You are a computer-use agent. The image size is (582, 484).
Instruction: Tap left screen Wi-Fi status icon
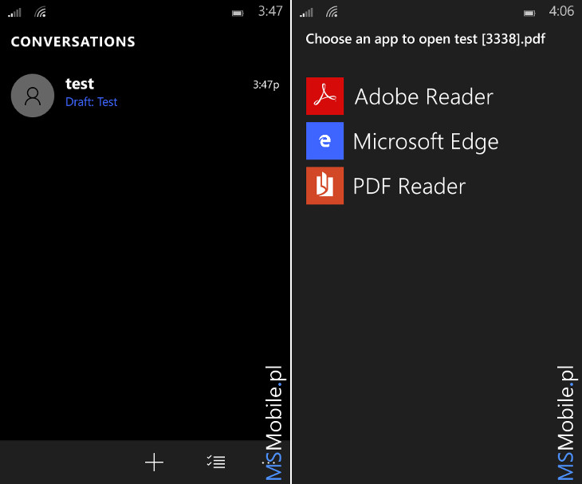(x=41, y=13)
